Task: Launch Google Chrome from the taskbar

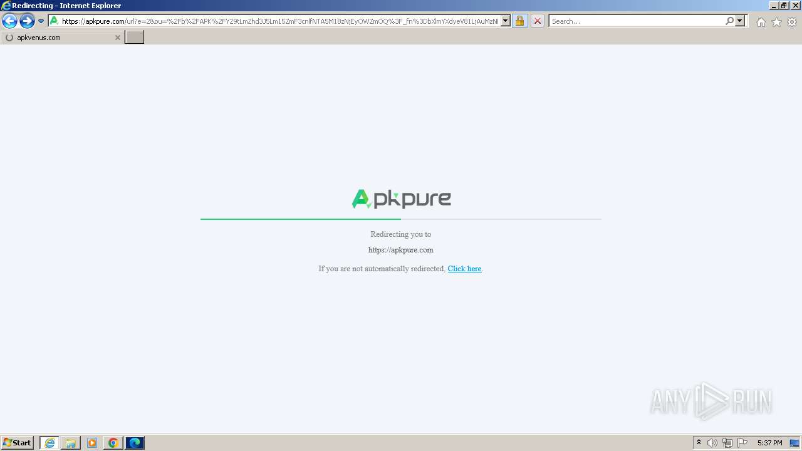Action: pyautogui.click(x=113, y=443)
